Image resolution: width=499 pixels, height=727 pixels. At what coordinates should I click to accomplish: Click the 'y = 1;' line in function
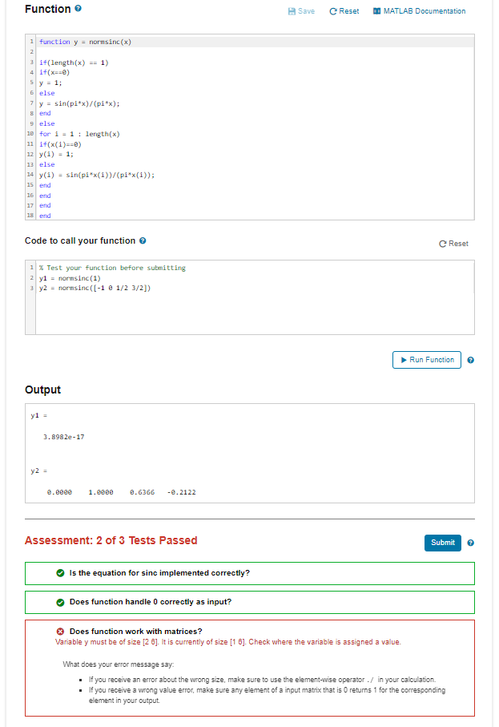[50, 83]
